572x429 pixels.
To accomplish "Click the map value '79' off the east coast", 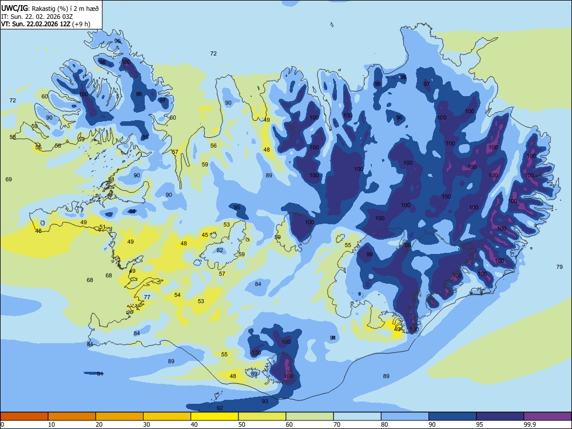I will coord(559,267).
